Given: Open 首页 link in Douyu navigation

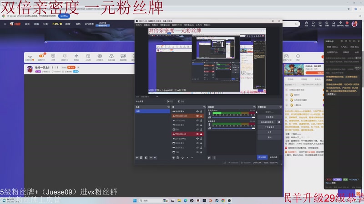Looking at the screenshot, I should coord(27,24).
